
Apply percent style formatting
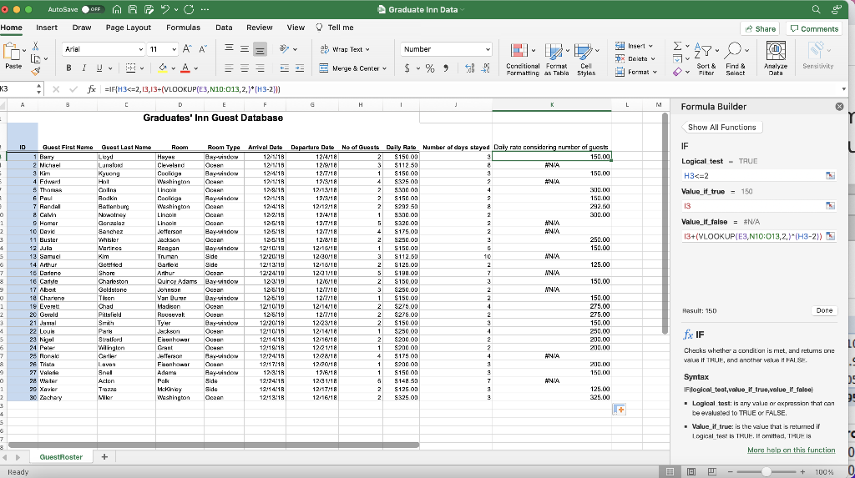point(430,68)
